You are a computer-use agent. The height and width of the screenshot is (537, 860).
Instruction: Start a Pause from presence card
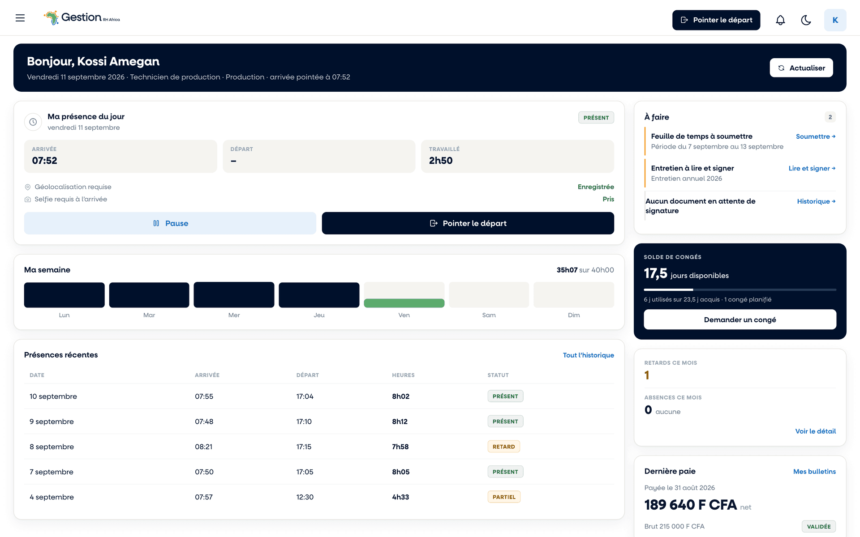pyautogui.click(x=170, y=223)
